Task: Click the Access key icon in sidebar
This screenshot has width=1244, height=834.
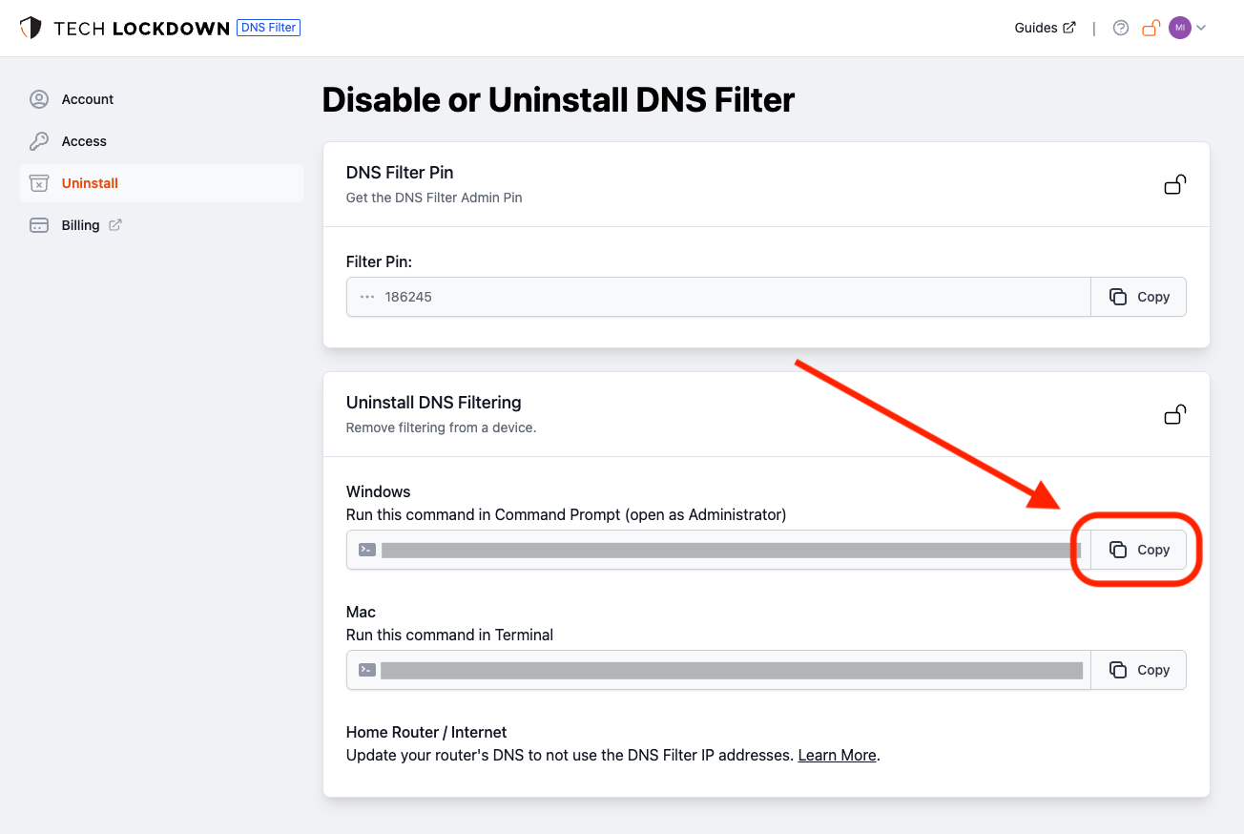Action: (x=39, y=141)
